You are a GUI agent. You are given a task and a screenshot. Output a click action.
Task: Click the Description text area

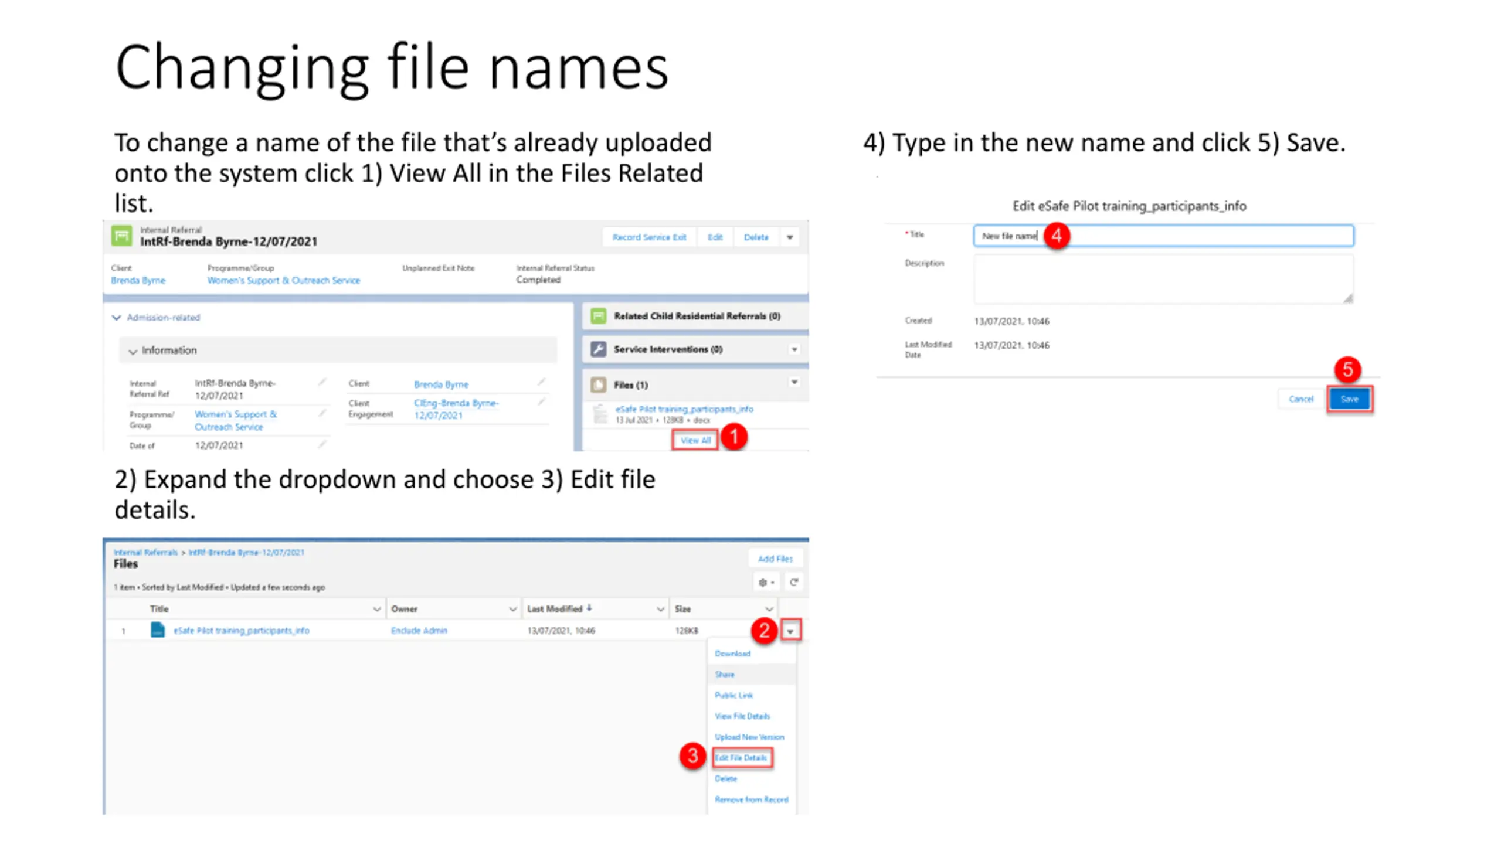1163,279
